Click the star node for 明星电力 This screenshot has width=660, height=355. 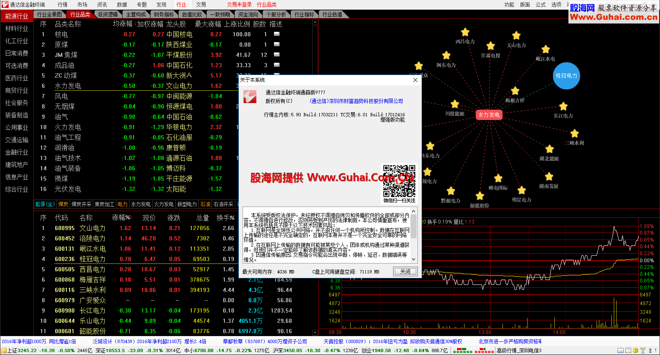click(x=522, y=190)
